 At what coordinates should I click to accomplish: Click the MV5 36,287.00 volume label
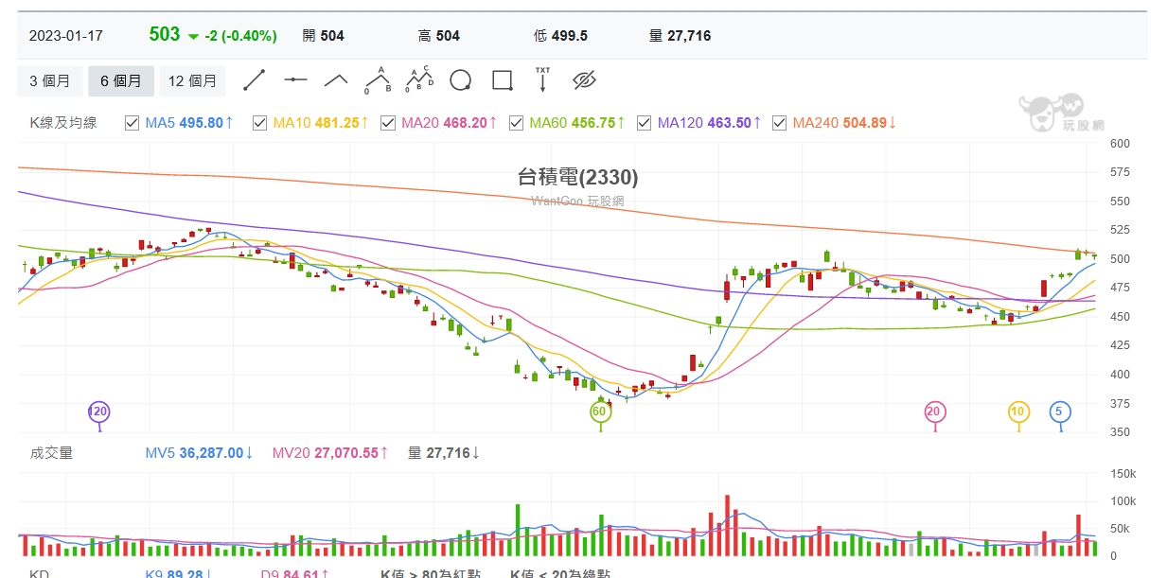(199, 453)
